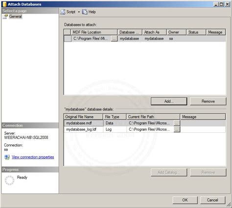Click the MDF File Location column header
Screen dimensions: 232x208
pyautogui.click(x=94, y=32)
